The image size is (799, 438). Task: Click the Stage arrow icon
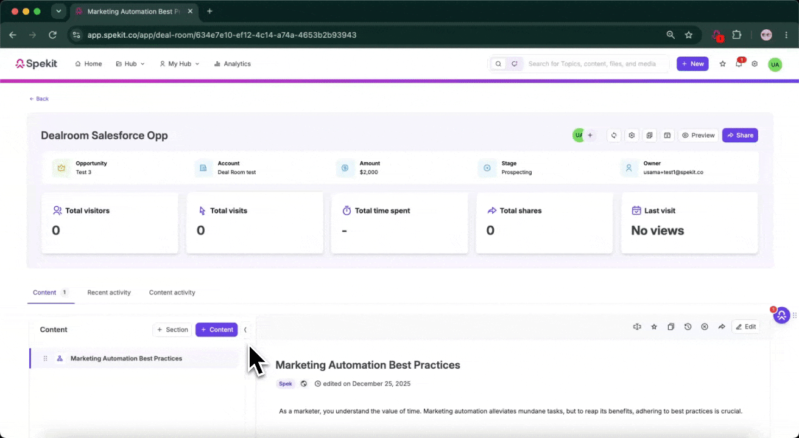pyautogui.click(x=487, y=168)
